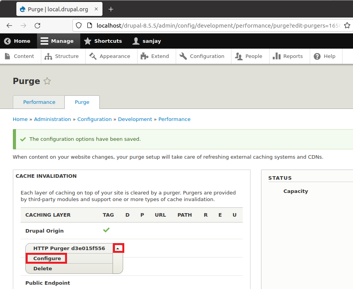Click the Administration breadcrumb link

52,119
